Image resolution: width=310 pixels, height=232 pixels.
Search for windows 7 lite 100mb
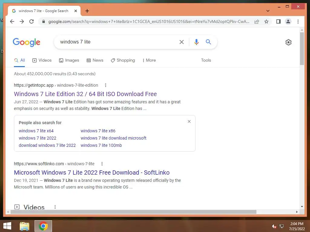tap(101, 145)
